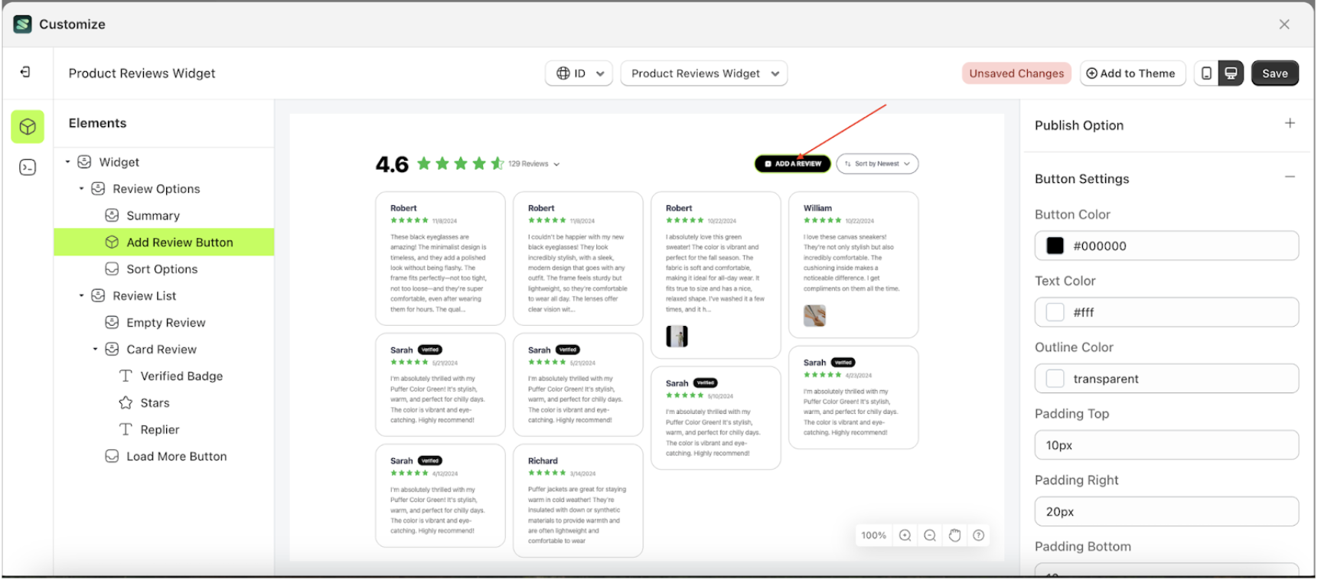This screenshot has height=583, width=1321.
Task: Click the Save button
Action: point(1275,73)
